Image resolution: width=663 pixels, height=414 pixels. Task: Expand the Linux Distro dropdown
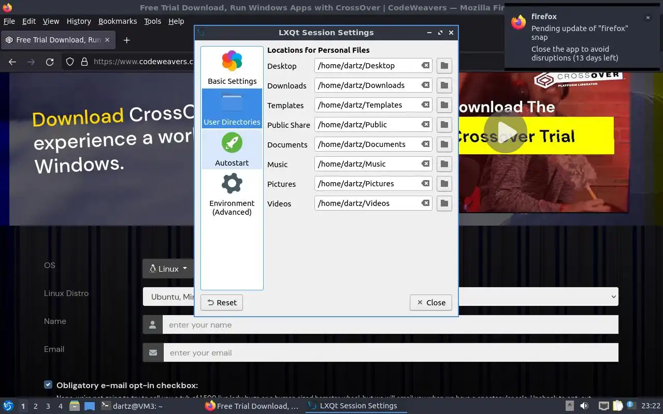(x=381, y=297)
